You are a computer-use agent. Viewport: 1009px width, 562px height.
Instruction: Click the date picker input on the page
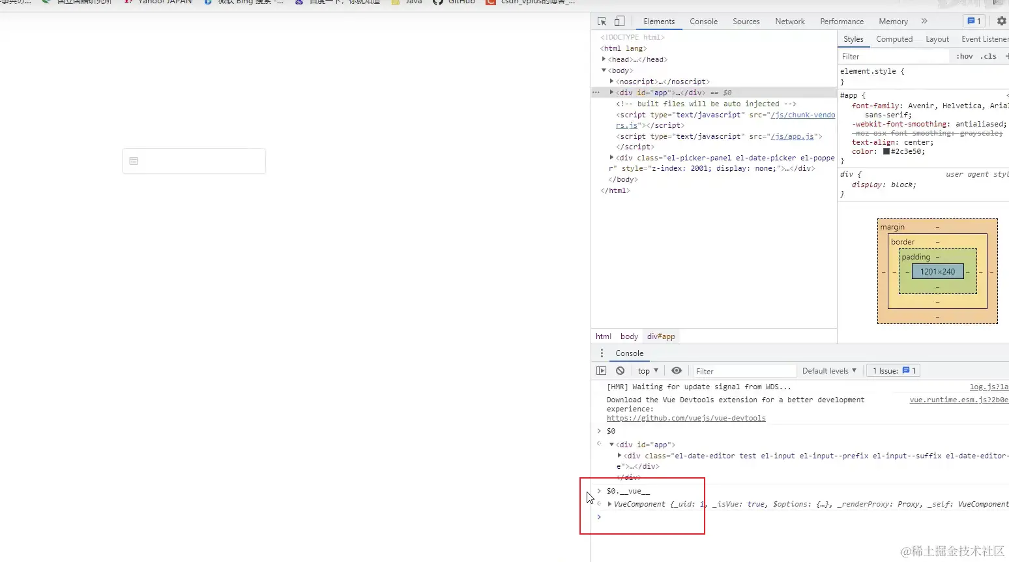(194, 161)
